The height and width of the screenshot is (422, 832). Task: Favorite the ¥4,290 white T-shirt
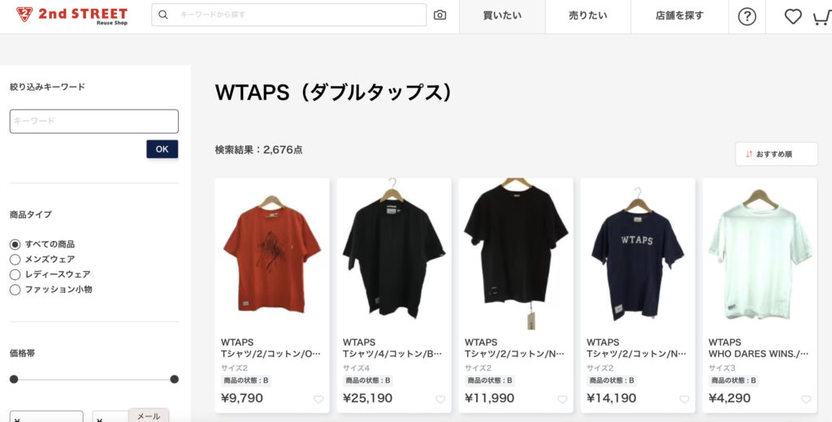[x=806, y=400]
